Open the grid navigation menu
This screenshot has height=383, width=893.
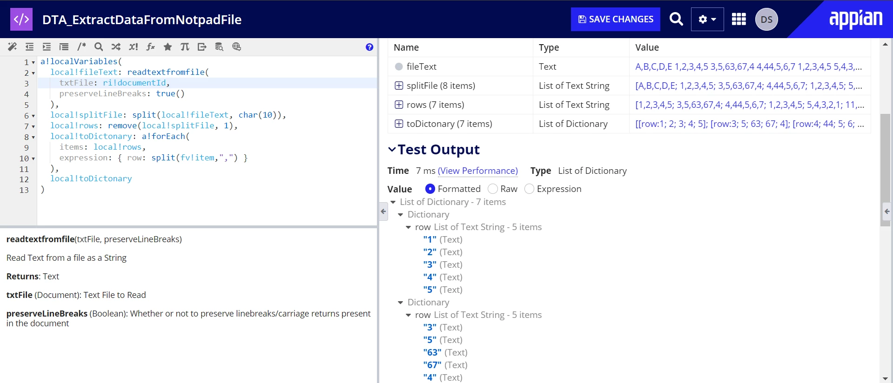(x=739, y=19)
